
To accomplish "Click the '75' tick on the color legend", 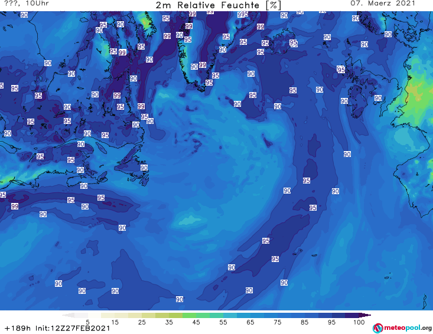I will click(277, 322).
